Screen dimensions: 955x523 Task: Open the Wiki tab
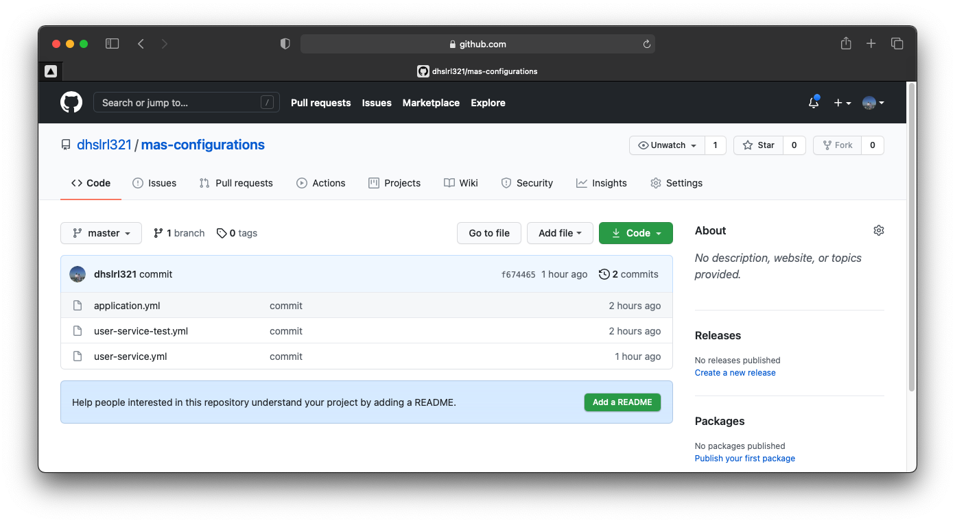tap(461, 183)
